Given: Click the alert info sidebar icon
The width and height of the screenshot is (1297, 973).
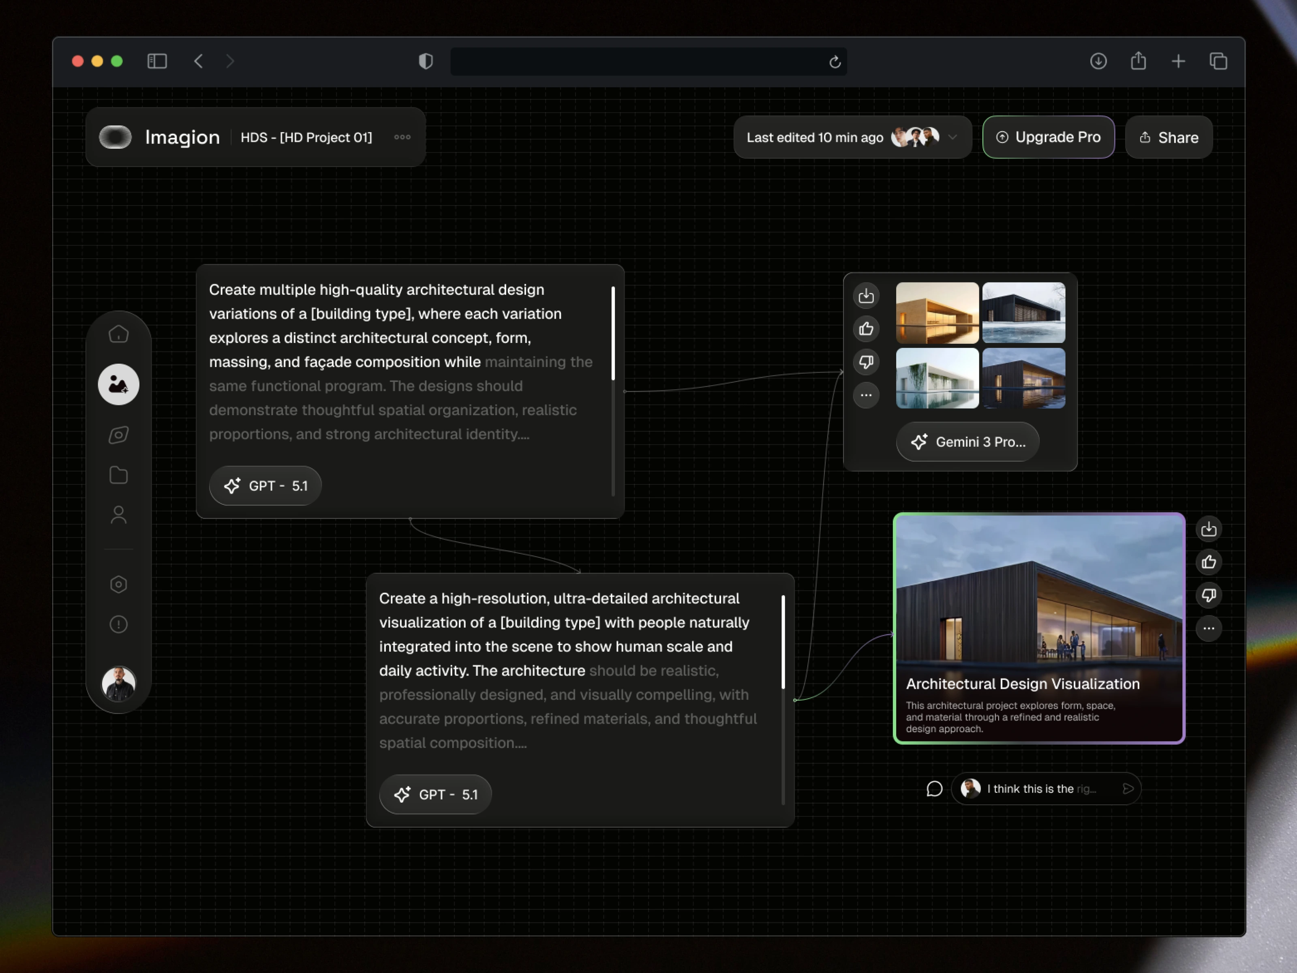Looking at the screenshot, I should tap(118, 624).
